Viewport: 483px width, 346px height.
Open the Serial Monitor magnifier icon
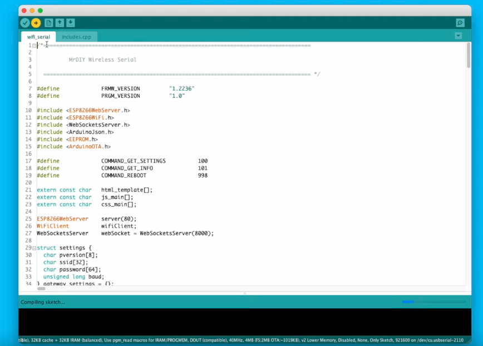click(x=459, y=23)
